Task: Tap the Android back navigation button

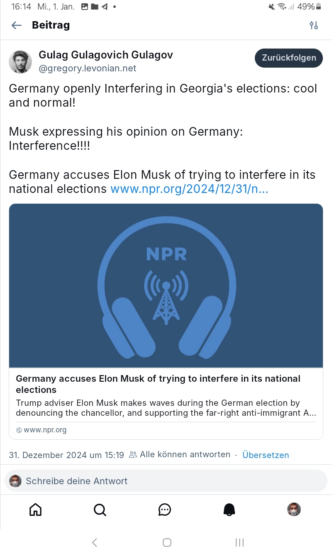Action: 95,542
